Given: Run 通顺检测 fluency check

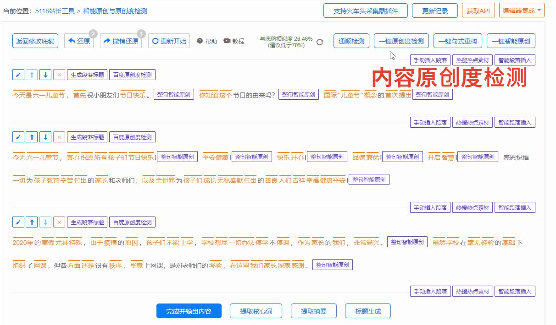Looking at the screenshot, I should [x=351, y=41].
